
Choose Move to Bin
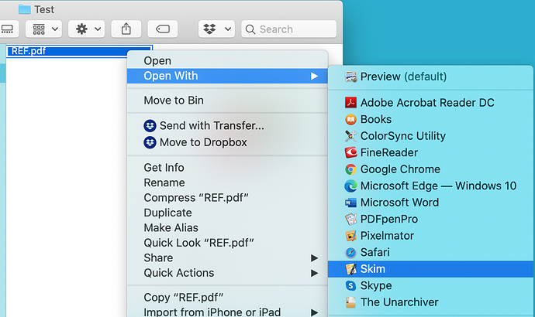click(x=227, y=101)
